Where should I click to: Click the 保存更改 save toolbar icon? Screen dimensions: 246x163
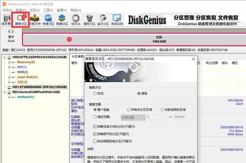6,20
